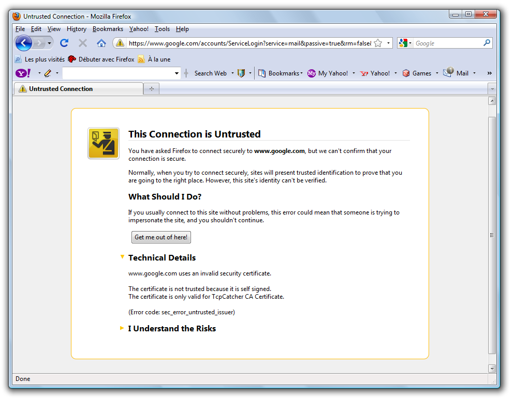Minimize the Firefox window
Image resolution: width=514 pixels, height=398 pixels.
coord(456,14)
